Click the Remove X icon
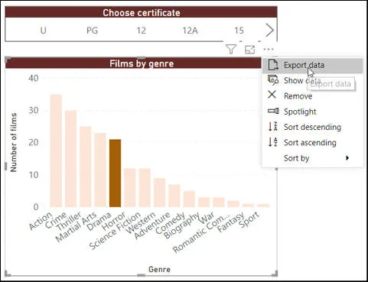The width and height of the screenshot is (368, 282). pyautogui.click(x=272, y=95)
